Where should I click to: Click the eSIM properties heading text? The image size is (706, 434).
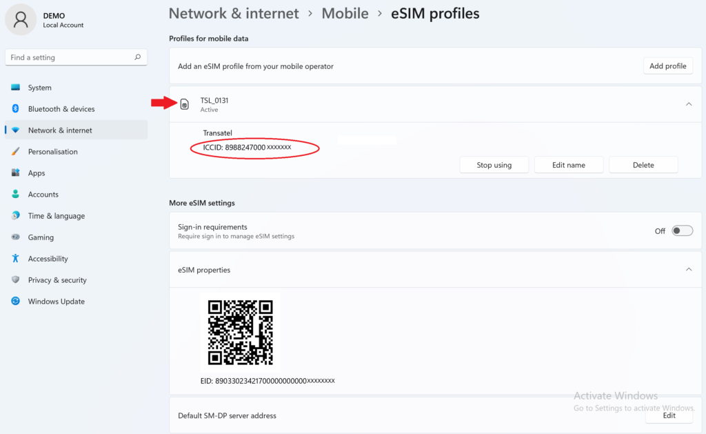tap(204, 270)
